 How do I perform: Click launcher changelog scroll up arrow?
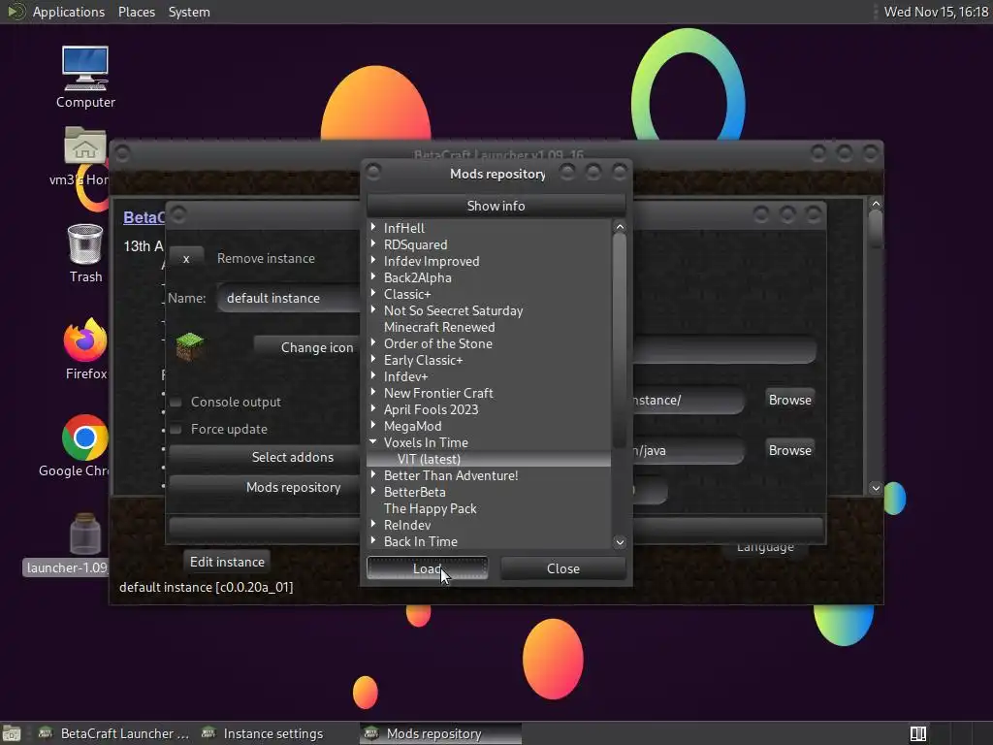[876, 204]
